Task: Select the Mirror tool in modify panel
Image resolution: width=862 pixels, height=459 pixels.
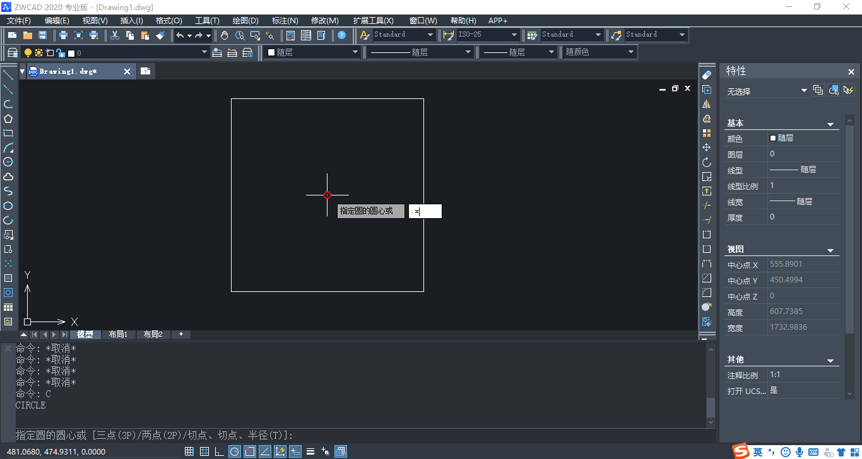Action: pyautogui.click(x=706, y=103)
